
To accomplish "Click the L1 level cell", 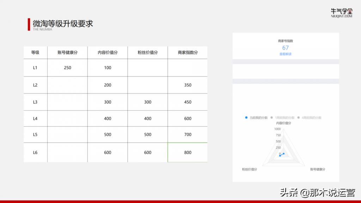I will (35, 68).
